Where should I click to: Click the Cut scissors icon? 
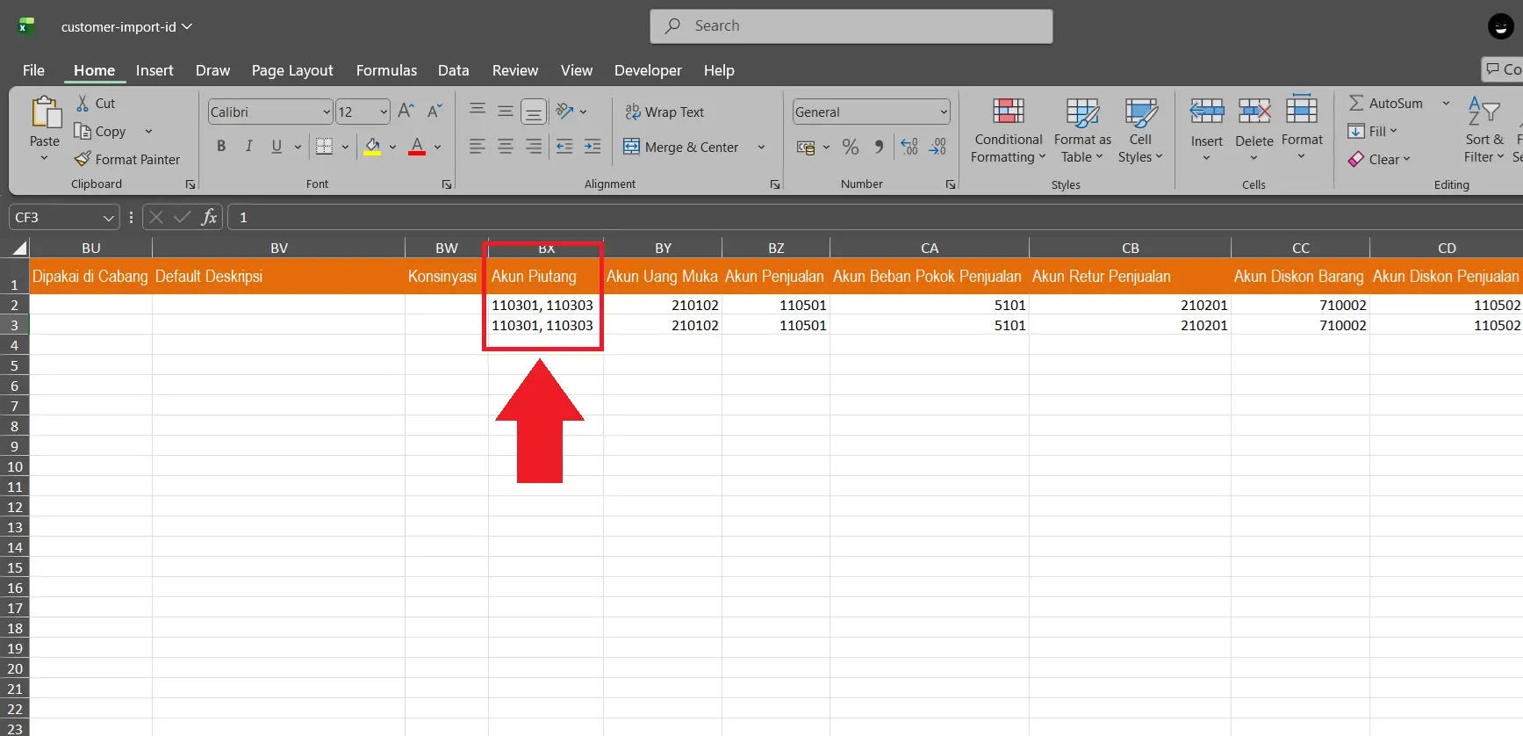(83, 104)
